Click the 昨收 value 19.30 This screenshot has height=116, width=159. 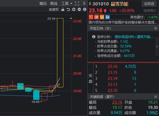[x=153, y=108]
